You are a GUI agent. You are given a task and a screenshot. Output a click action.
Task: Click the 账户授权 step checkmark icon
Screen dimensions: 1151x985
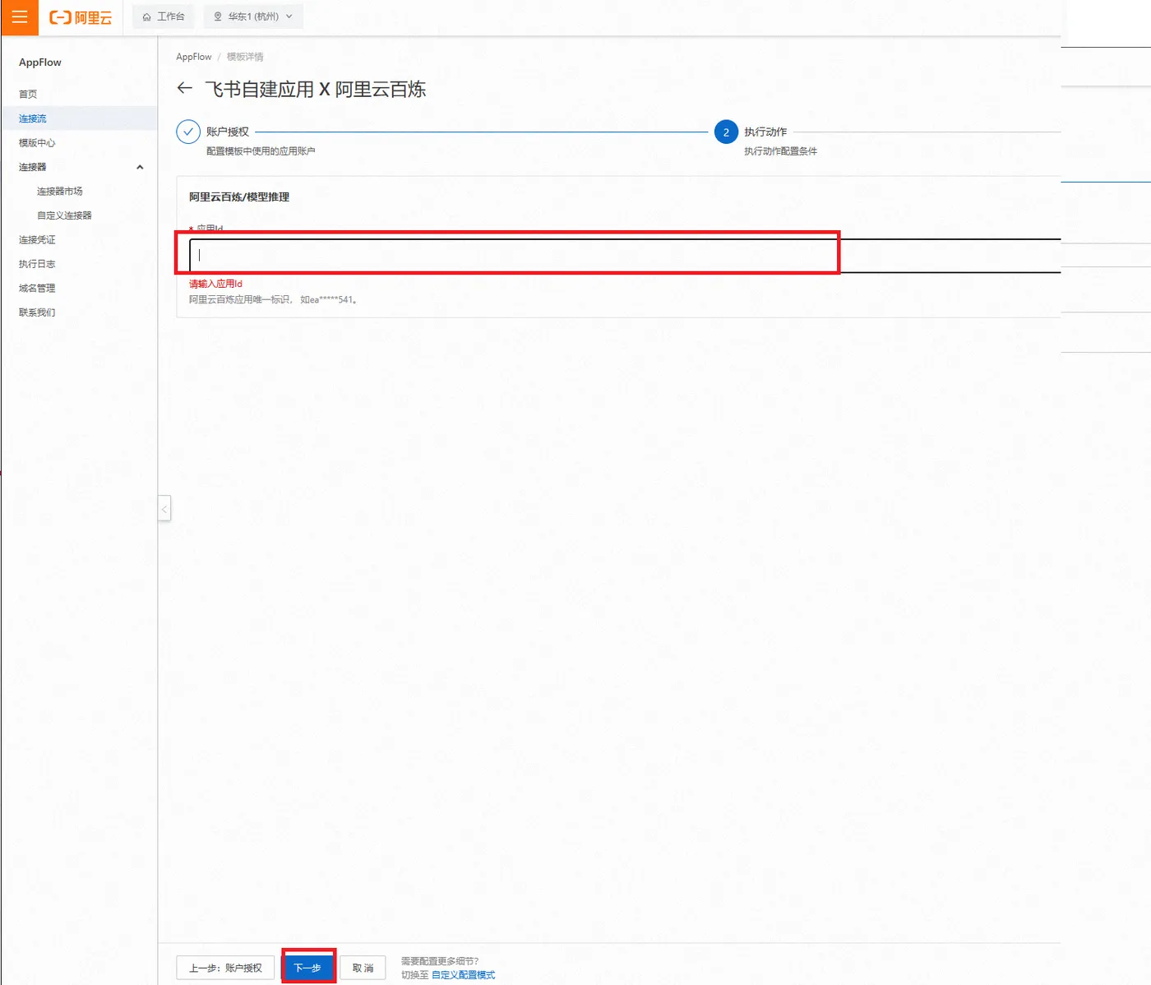(x=188, y=132)
